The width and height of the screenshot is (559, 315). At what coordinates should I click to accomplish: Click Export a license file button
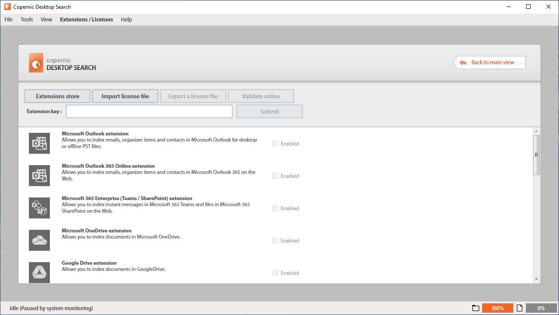pos(193,96)
